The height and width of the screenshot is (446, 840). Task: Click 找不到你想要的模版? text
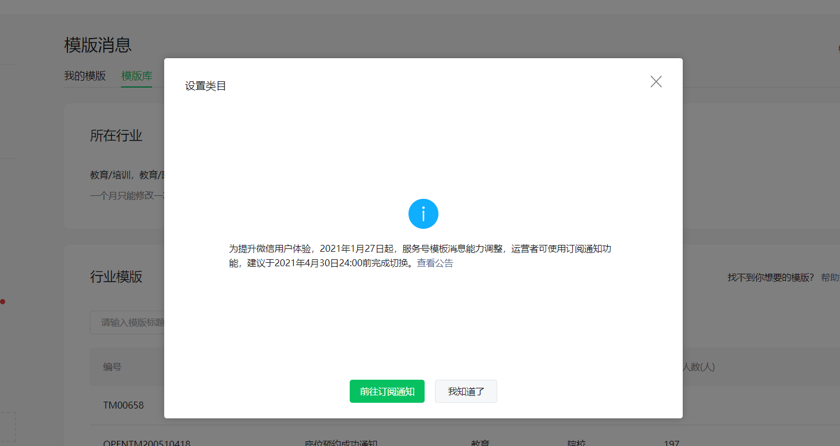[771, 278]
